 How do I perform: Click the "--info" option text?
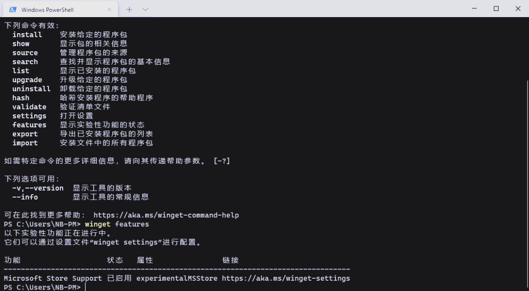point(25,197)
